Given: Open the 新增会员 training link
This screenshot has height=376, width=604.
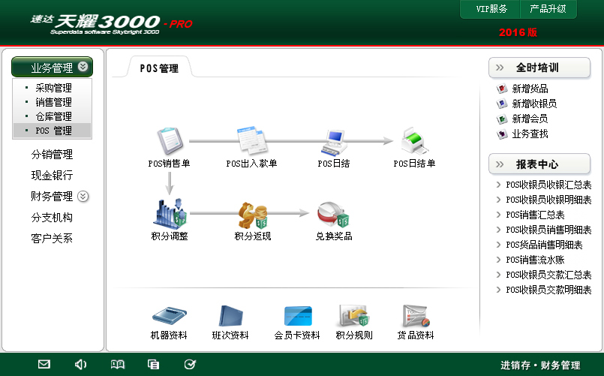Looking at the screenshot, I should 530,119.
